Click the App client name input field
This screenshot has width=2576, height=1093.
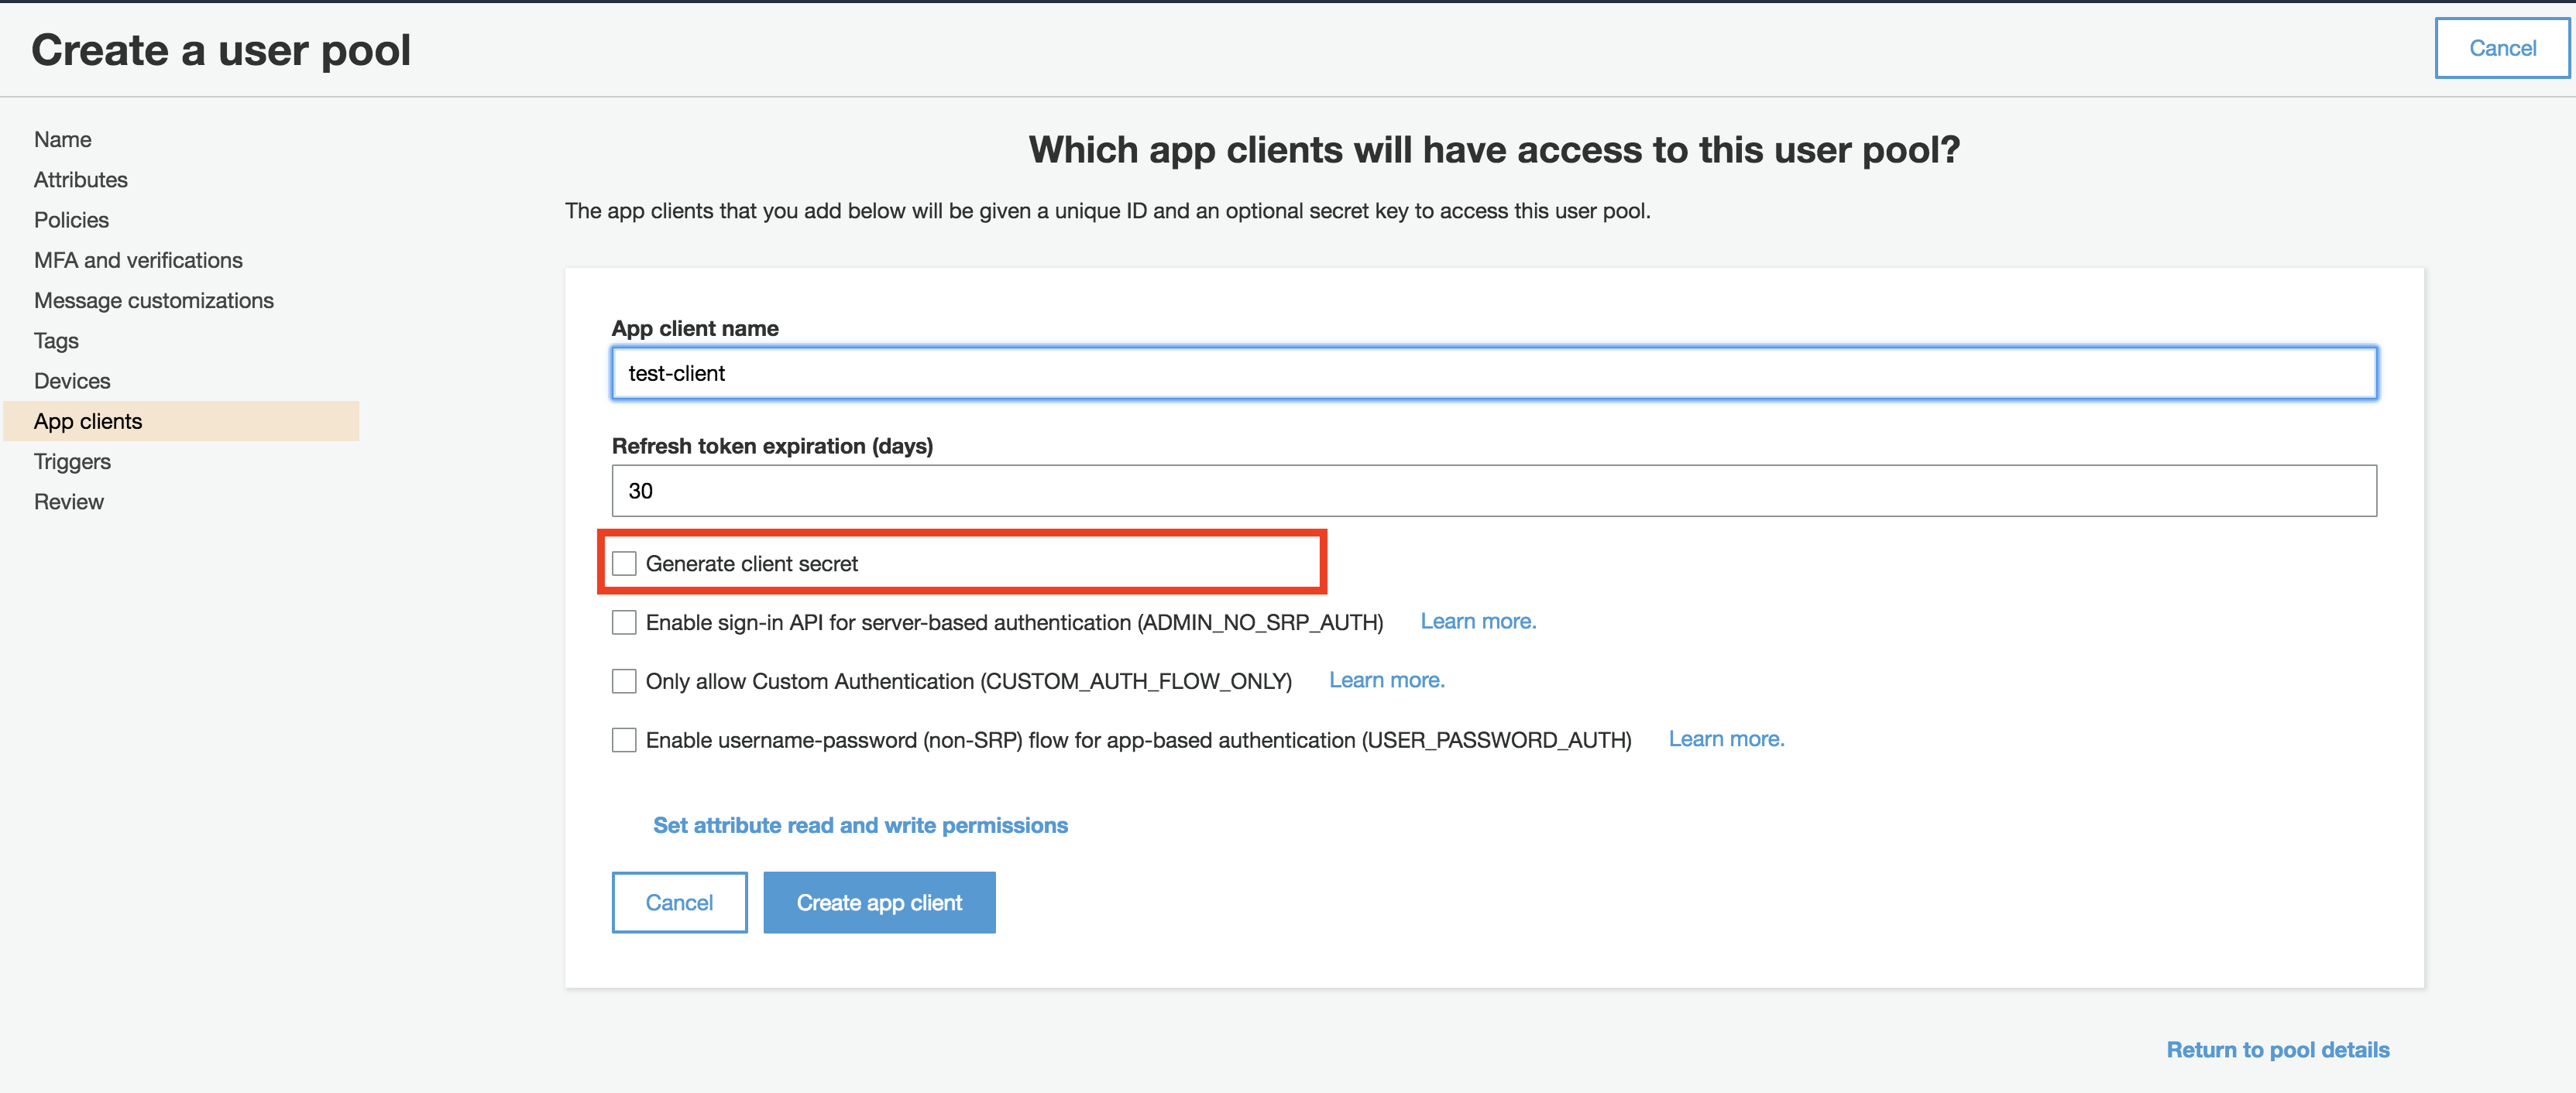click(x=1492, y=372)
